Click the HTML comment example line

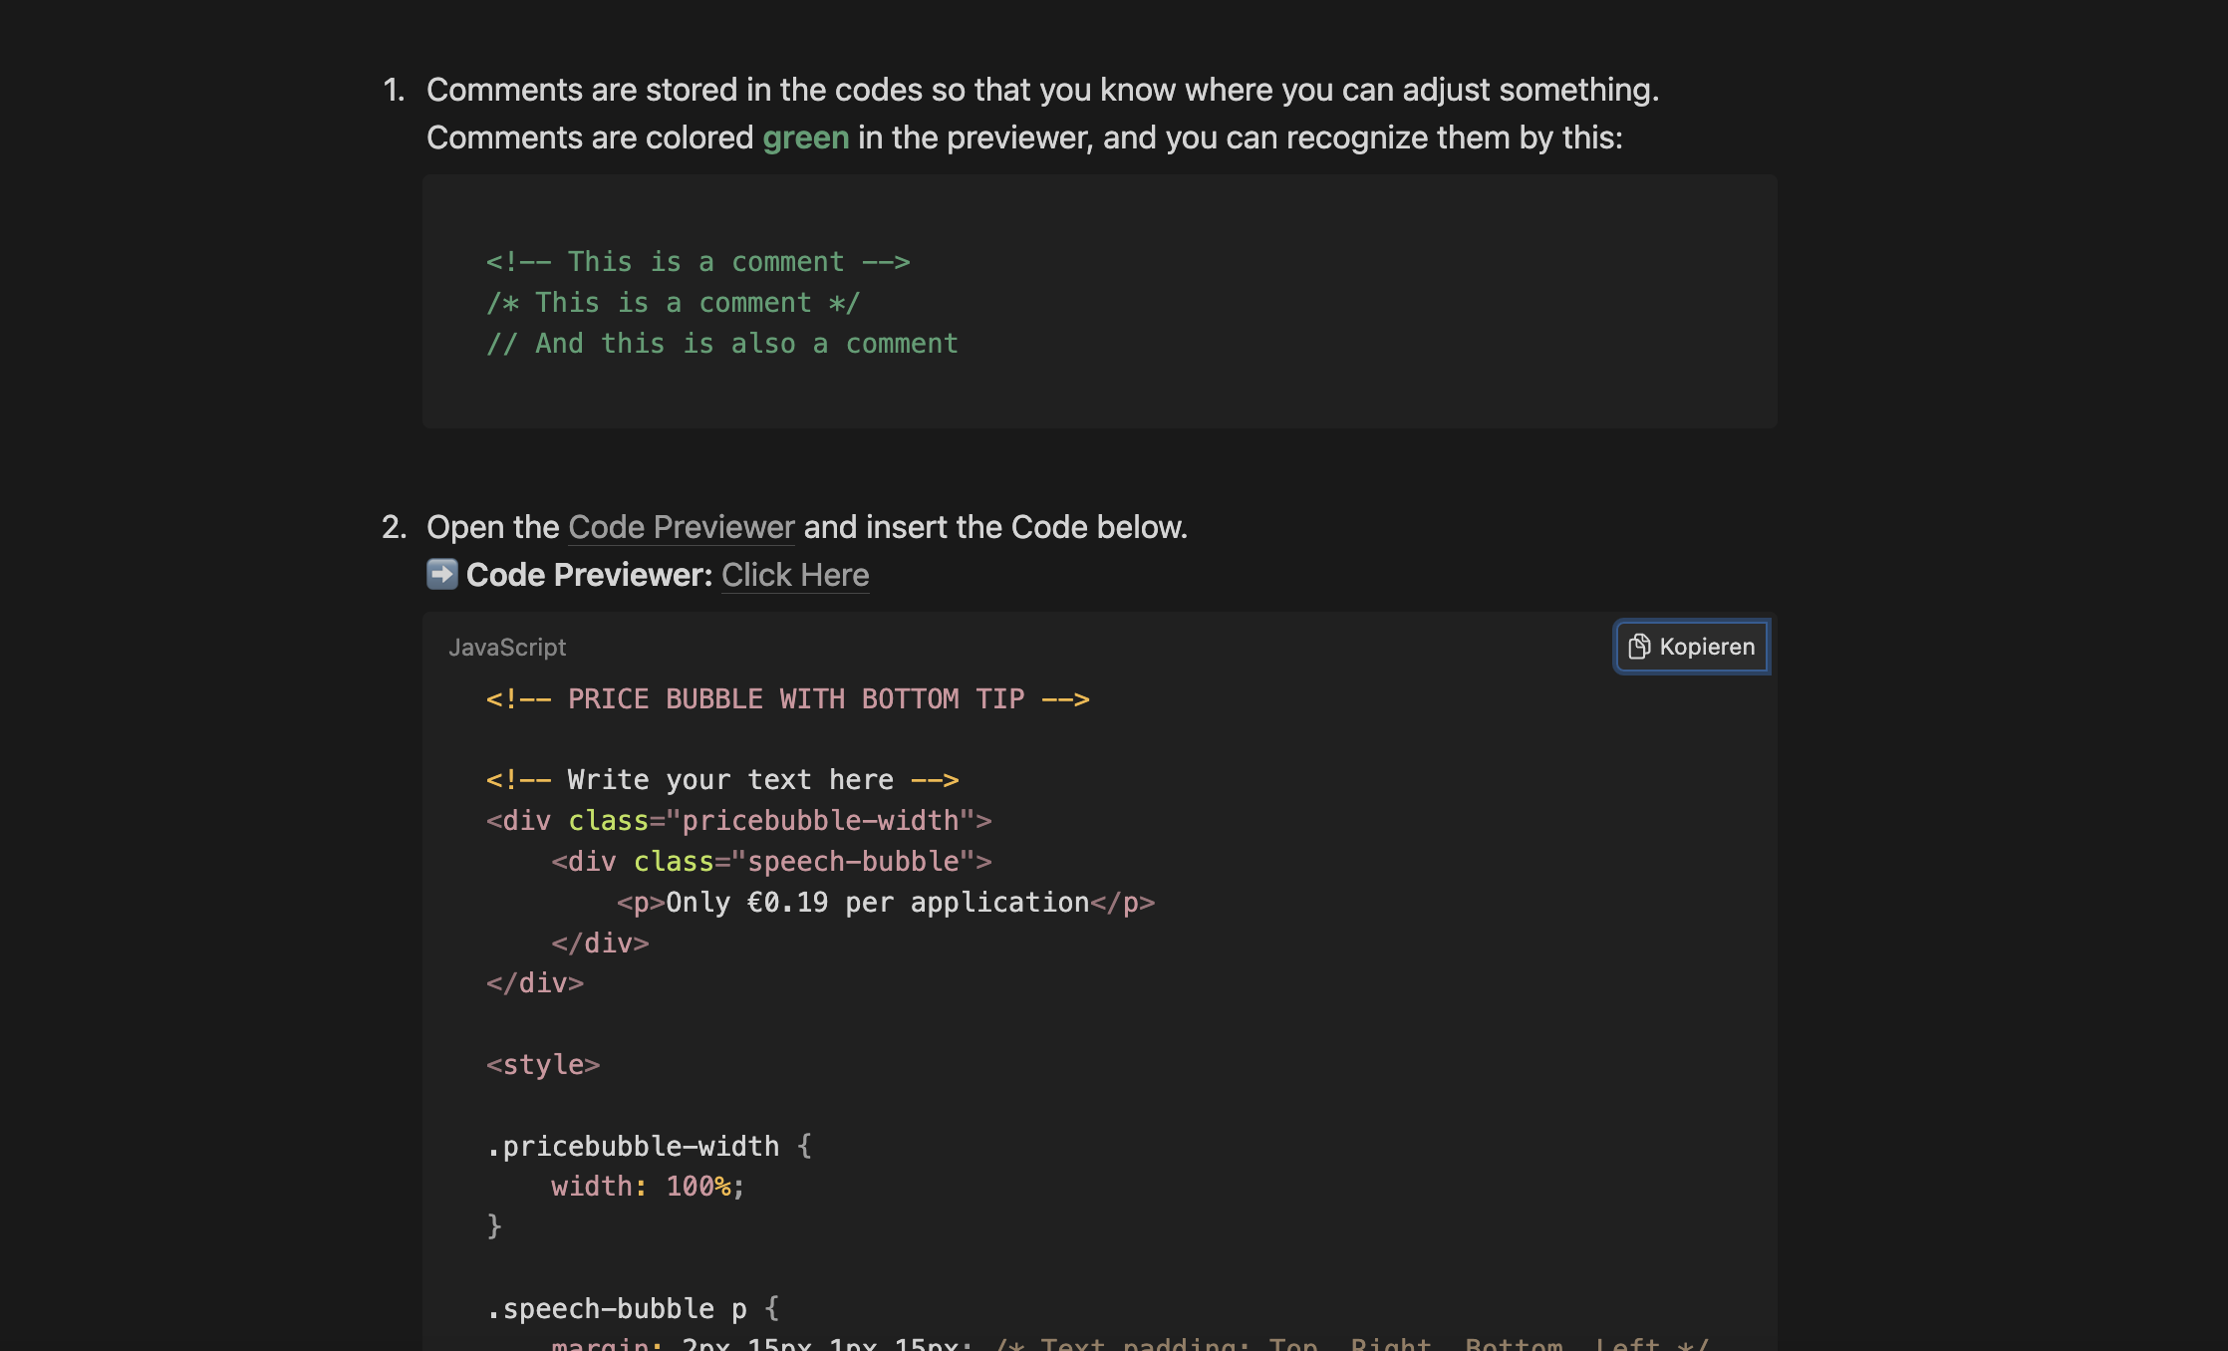[697, 262]
